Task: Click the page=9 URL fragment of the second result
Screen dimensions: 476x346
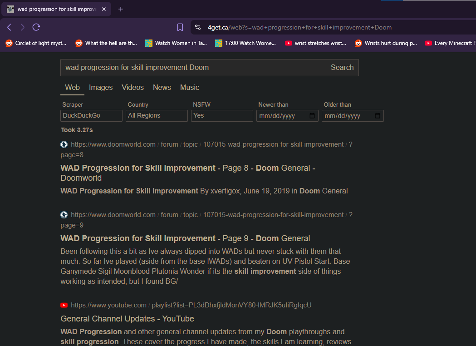Action: [x=72, y=225]
